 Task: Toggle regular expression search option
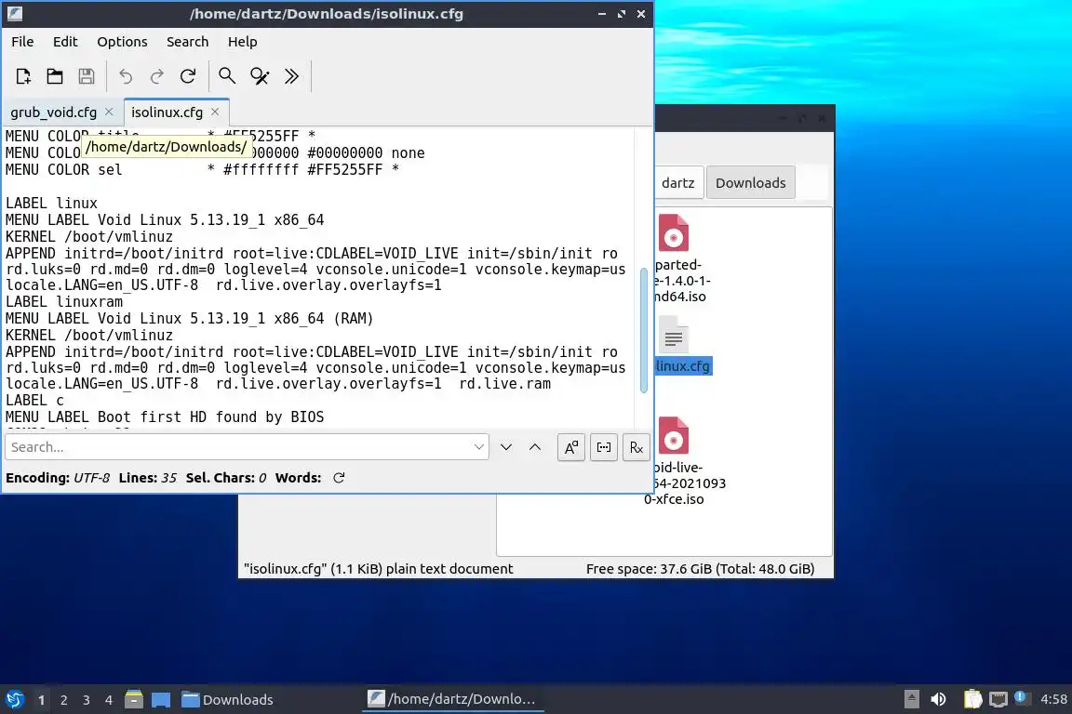[x=636, y=447]
